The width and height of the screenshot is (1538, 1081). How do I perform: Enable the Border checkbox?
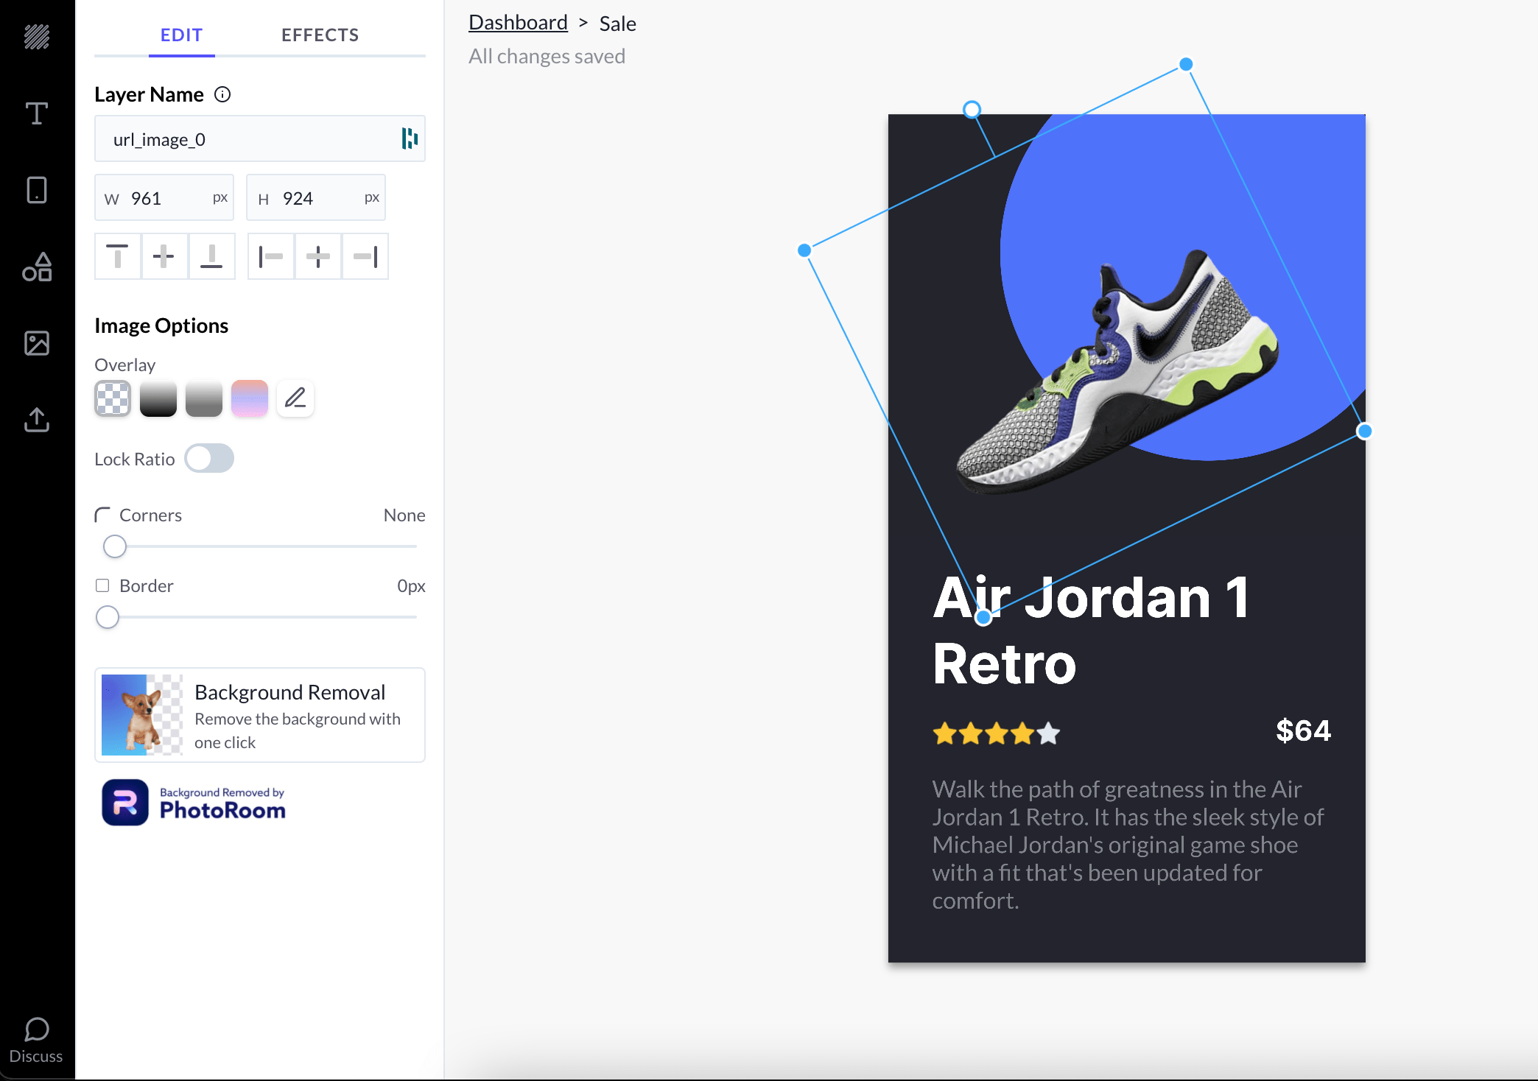(102, 585)
